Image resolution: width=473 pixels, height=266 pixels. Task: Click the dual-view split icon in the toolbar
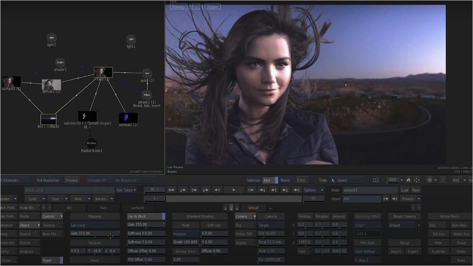point(376,180)
